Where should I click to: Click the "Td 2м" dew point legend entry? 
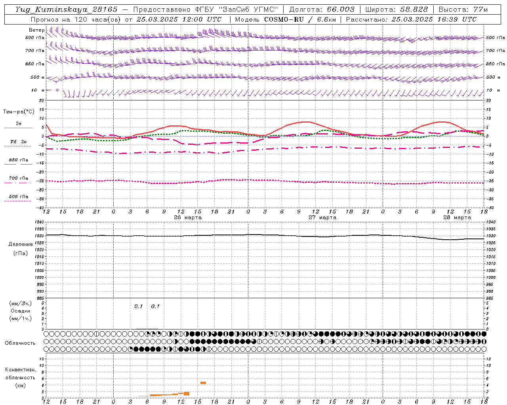(x=19, y=142)
